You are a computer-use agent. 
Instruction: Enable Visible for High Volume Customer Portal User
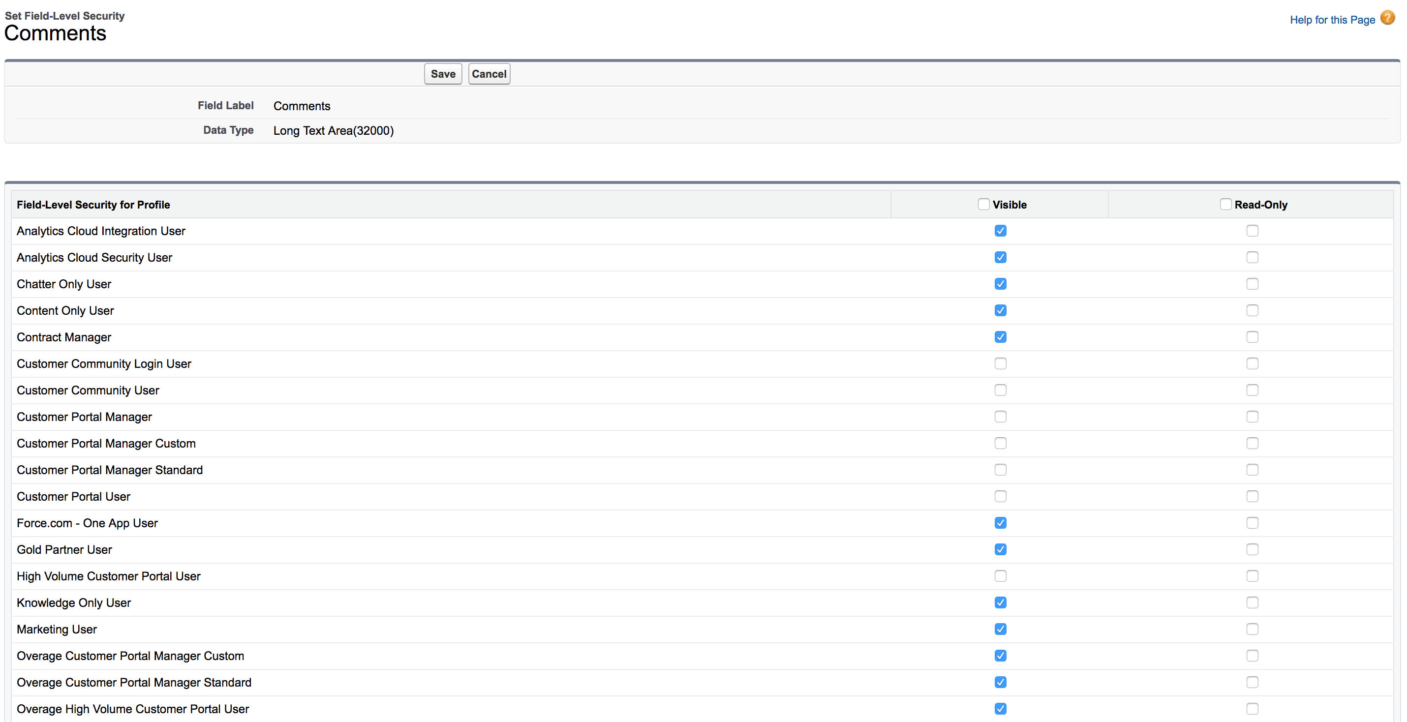[x=1000, y=576]
